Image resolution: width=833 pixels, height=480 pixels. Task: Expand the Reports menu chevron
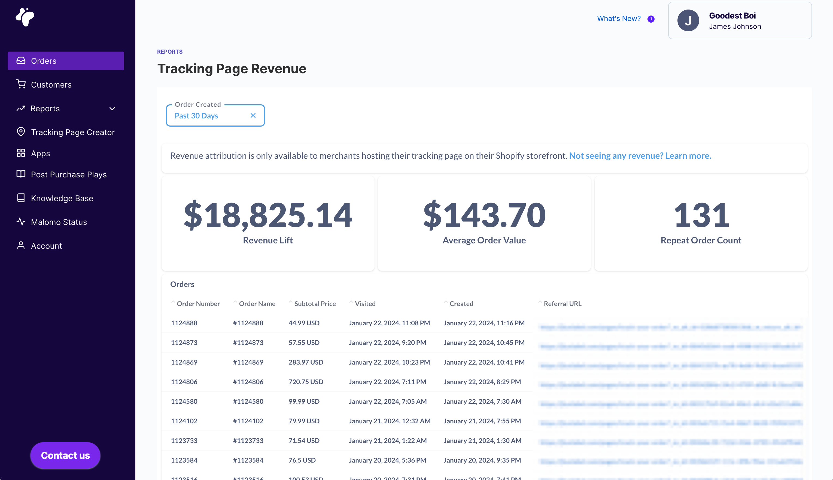[x=112, y=108]
